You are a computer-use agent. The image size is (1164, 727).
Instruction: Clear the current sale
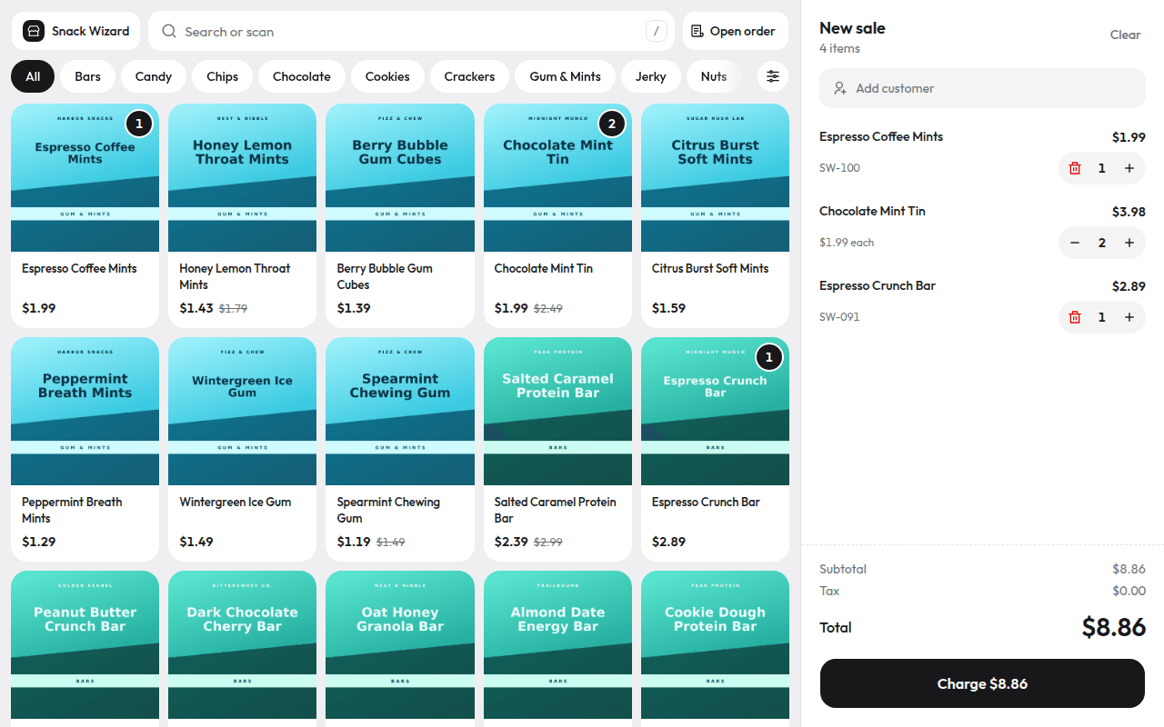pos(1125,35)
